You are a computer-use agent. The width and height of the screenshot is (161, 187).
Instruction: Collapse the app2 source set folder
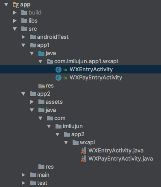(x=23, y=94)
